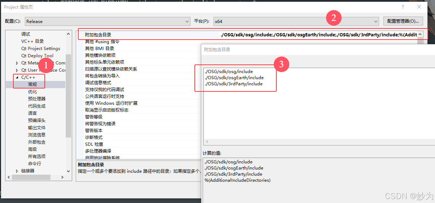Expand the Qt Meta-Object Compiler node
This screenshot has height=203, width=435.
(17, 63)
